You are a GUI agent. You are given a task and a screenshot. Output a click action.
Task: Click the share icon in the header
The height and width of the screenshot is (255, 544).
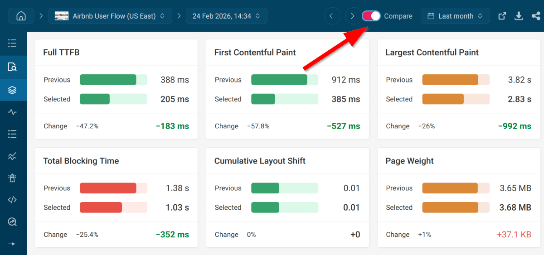(x=535, y=16)
